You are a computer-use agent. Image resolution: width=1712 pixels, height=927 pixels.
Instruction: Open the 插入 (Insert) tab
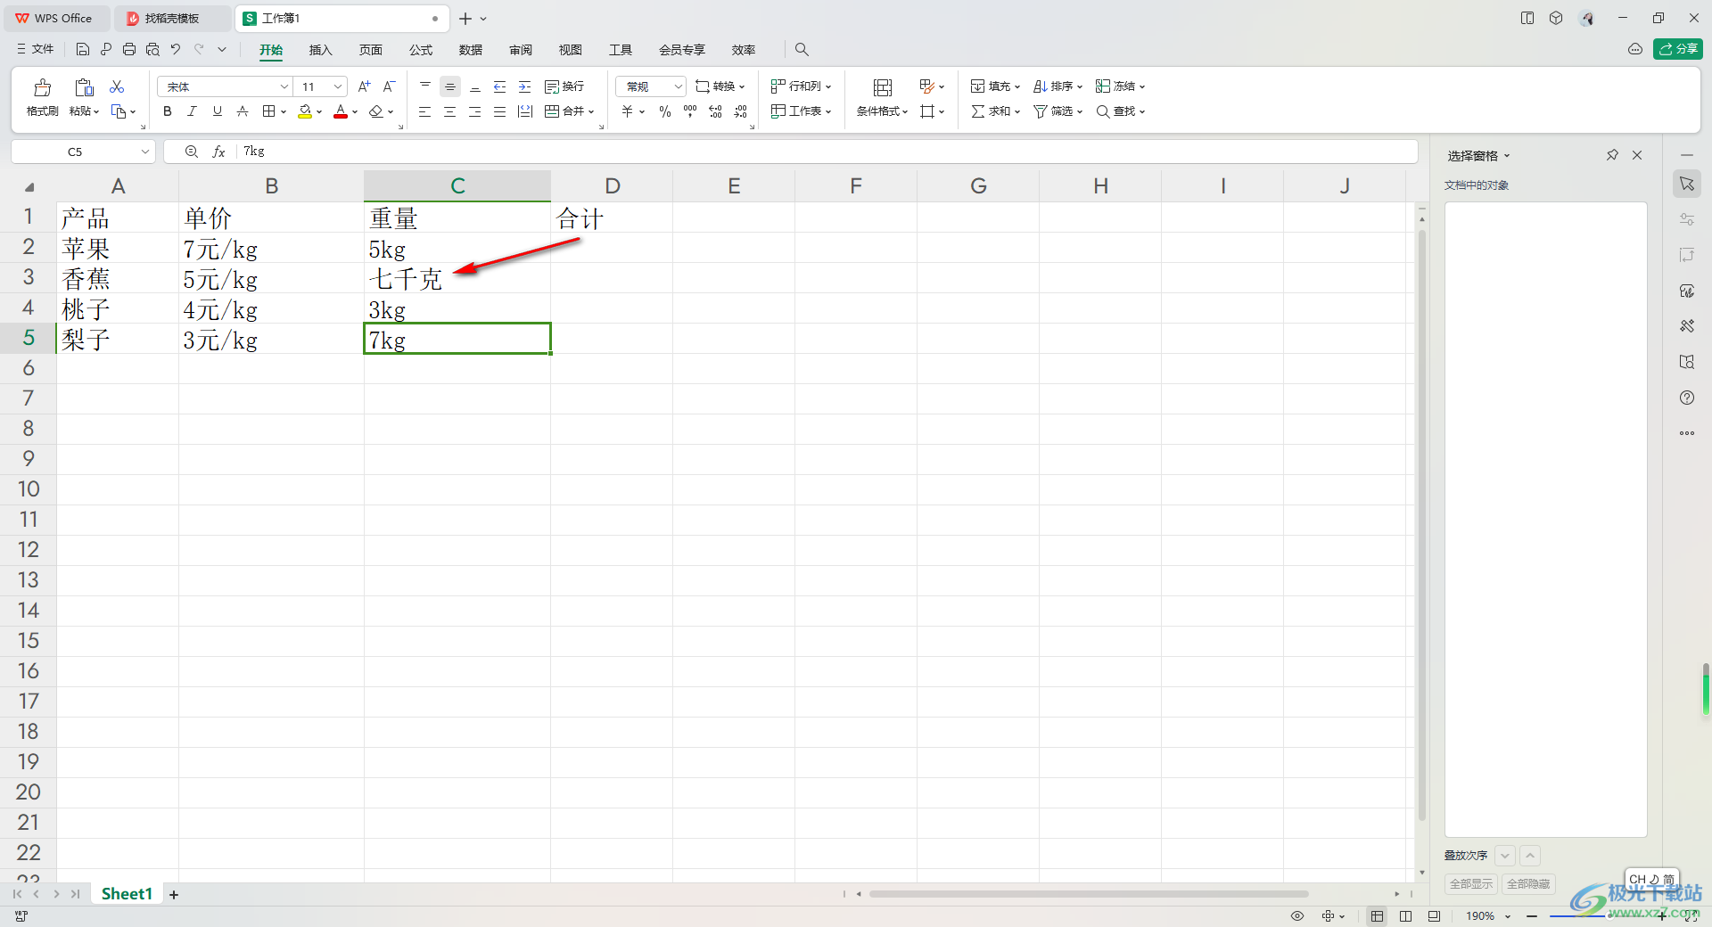point(320,50)
